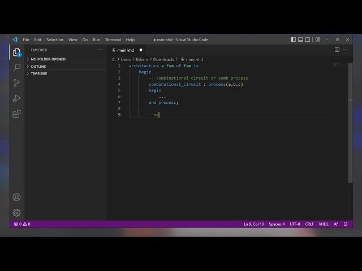362x271 pixels.
Task: Split the editor to the right
Action: (337, 50)
